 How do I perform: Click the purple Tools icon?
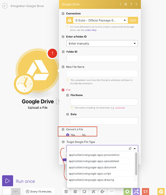[136, 191]
